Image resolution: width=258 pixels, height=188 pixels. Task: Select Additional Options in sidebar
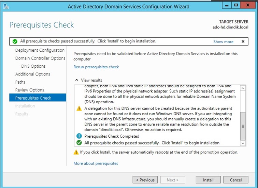tap(32, 74)
